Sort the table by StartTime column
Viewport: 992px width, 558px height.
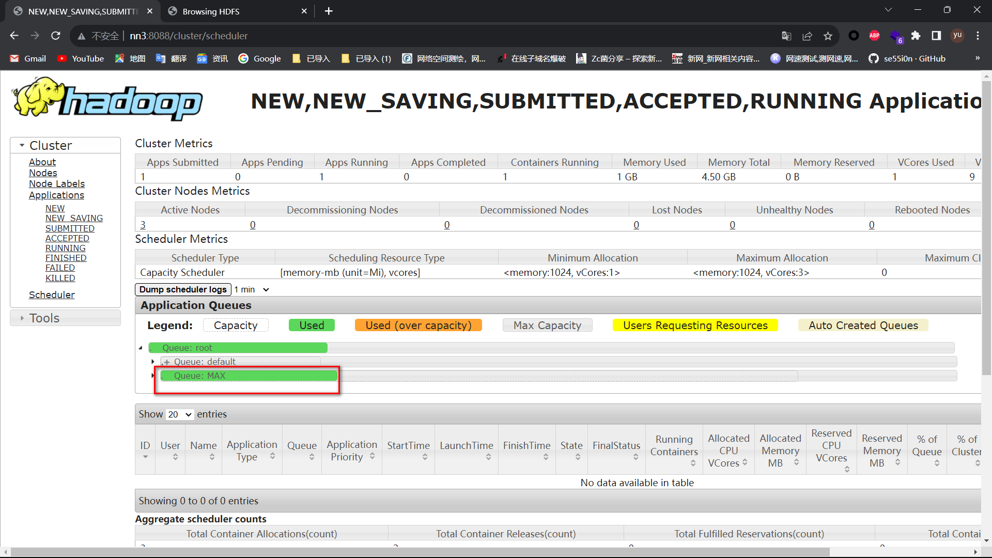point(408,445)
